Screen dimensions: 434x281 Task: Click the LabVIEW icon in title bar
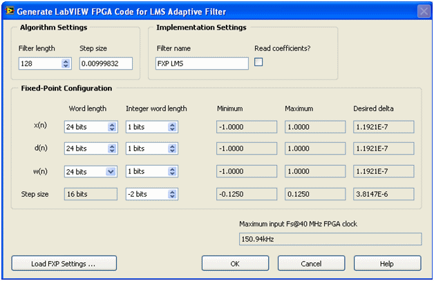(x=9, y=11)
